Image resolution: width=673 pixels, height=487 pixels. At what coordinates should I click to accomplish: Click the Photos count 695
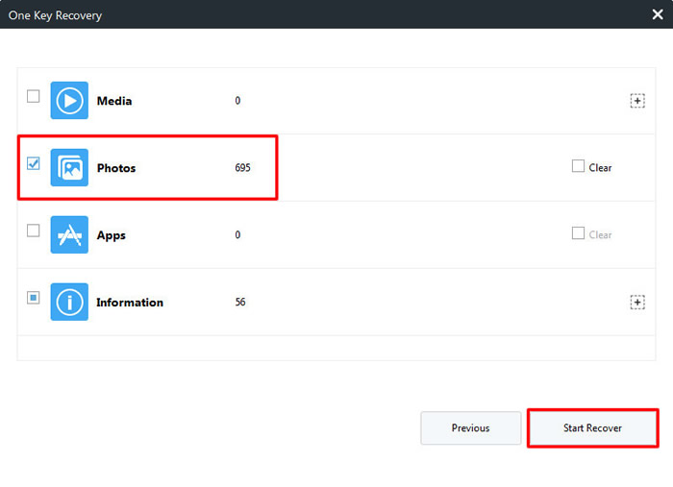click(242, 168)
